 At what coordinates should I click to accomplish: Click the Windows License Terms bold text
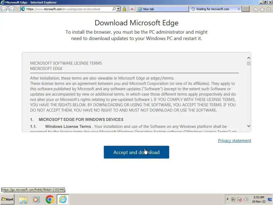[68, 126]
